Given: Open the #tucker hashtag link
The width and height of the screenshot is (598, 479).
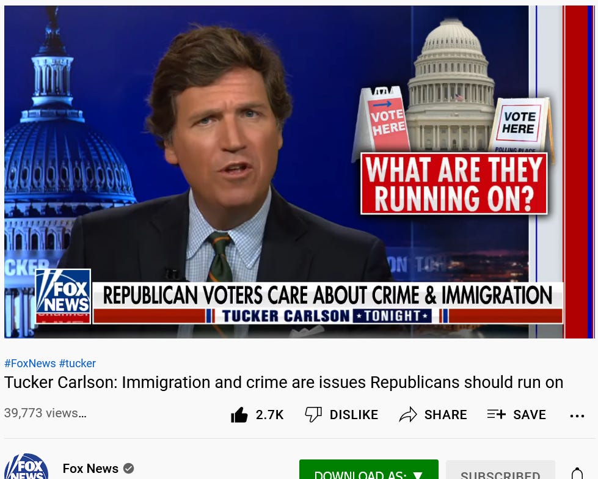Looking at the screenshot, I should 78,364.
